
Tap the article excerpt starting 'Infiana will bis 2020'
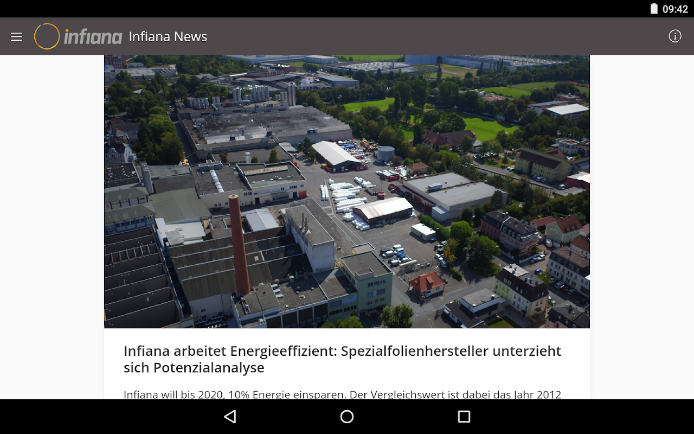(343, 394)
